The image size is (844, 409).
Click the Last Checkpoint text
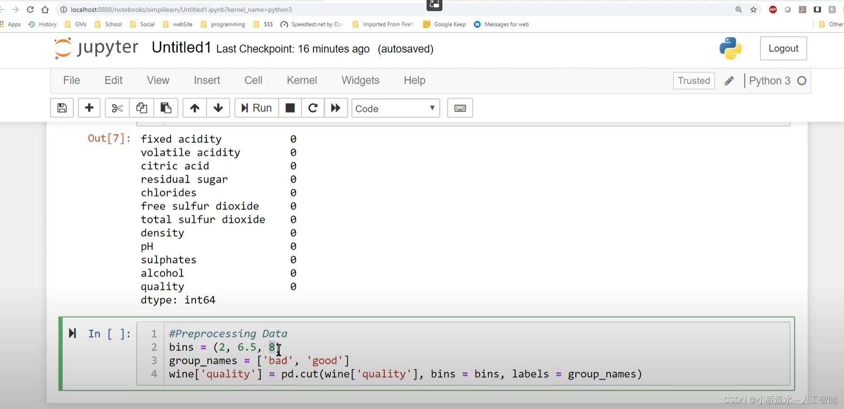pos(293,49)
